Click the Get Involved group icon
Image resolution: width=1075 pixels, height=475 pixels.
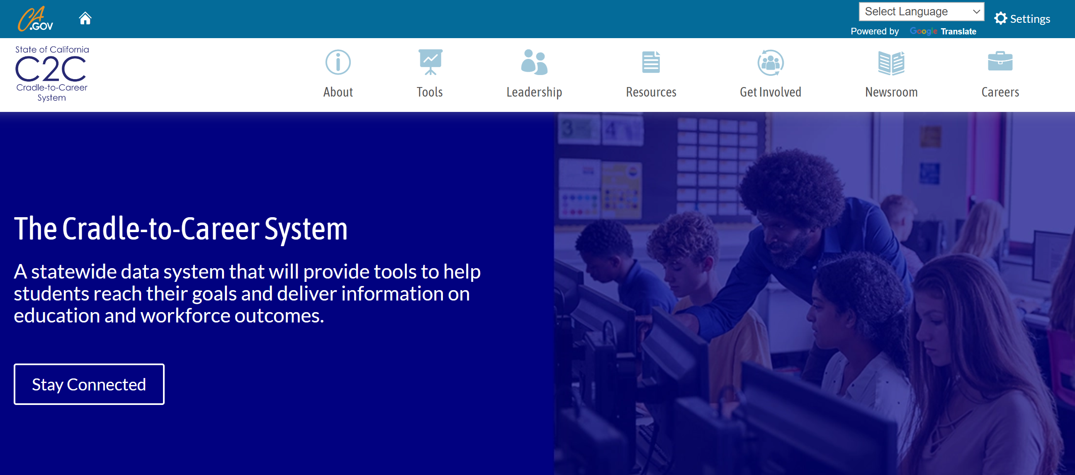(770, 63)
